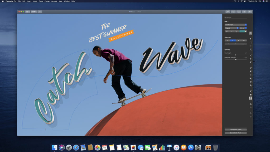Select the Rectangular Selection tool
270x152 pixels.
(250, 42)
